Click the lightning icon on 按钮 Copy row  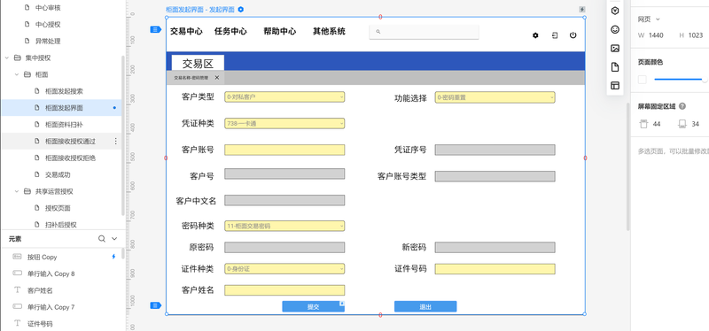113,257
